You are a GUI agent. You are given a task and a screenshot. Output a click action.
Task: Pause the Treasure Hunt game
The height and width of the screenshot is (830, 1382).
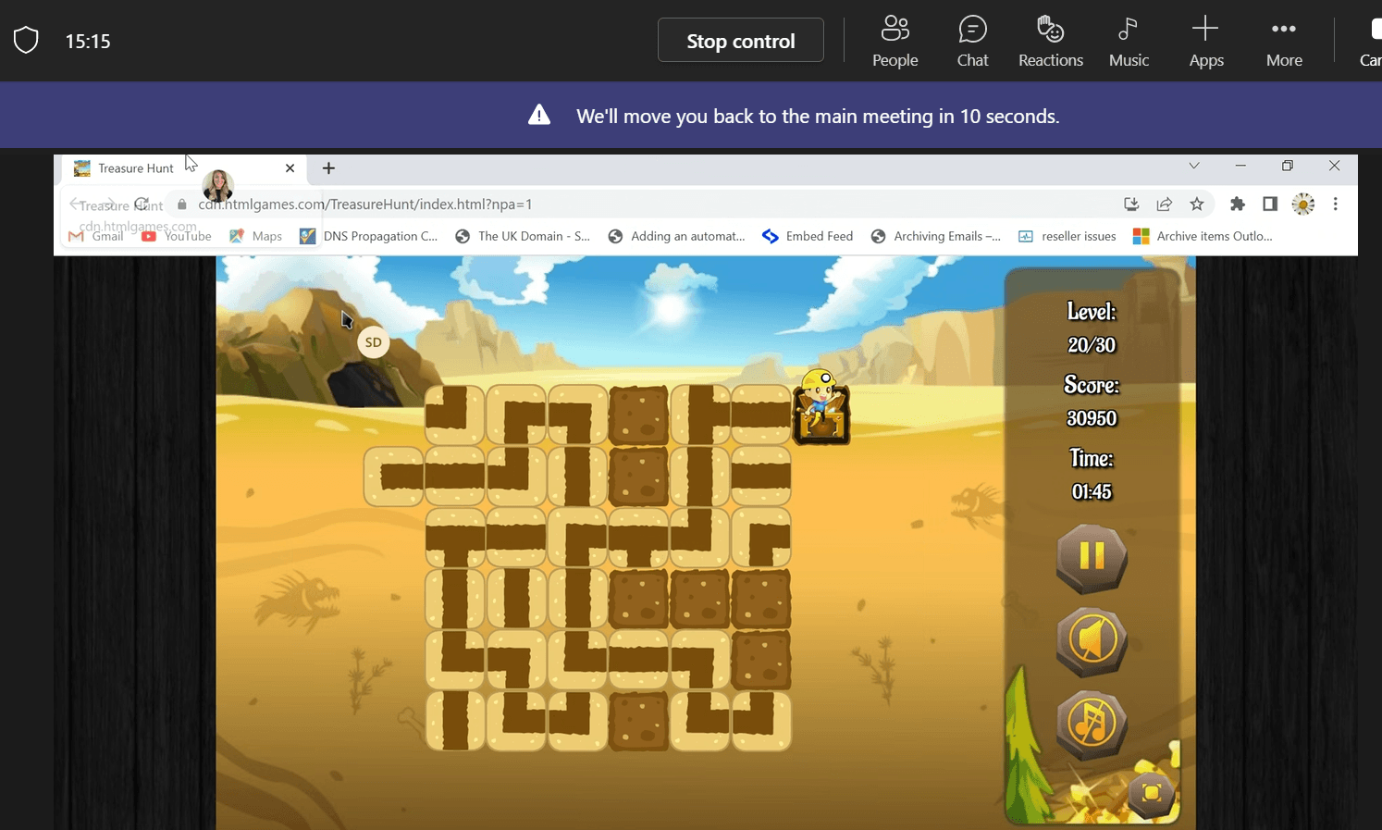point(1092,558)
